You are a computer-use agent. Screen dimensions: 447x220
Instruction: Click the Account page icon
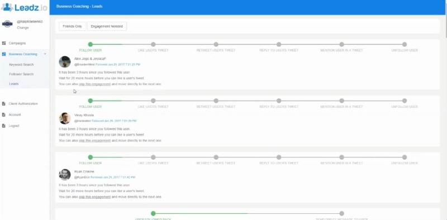[4, 115]
